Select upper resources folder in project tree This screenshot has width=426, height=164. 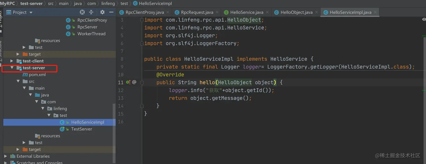50,41
